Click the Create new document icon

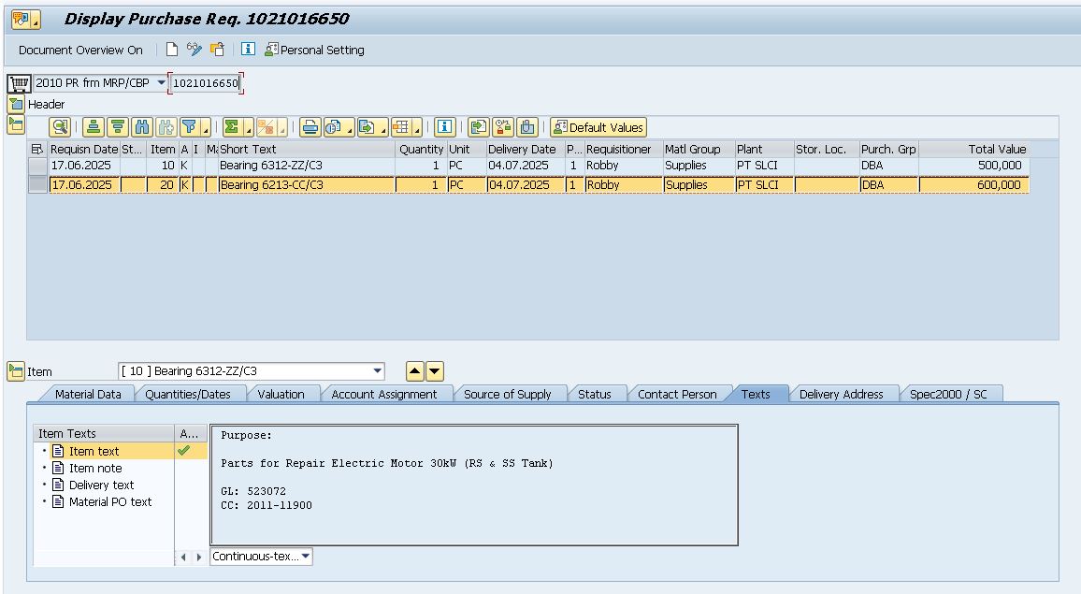(x=172, y=50)
